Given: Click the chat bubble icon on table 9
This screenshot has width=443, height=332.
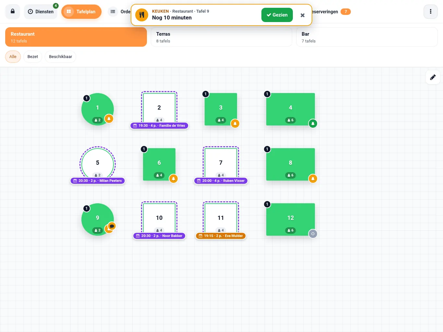Looking at the screenshot, I should (112, 226).
